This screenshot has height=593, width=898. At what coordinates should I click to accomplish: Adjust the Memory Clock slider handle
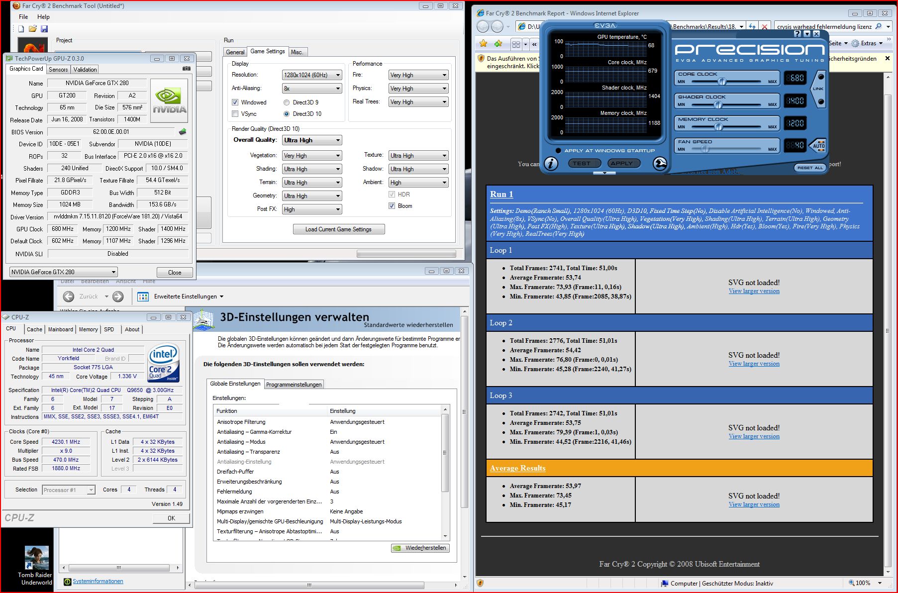point(718,126)
